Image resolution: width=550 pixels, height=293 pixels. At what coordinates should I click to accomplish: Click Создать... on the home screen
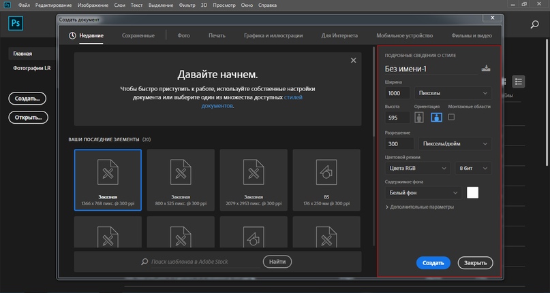(27, 99)
